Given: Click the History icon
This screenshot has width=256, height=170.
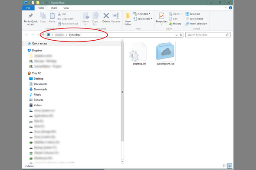Looking at the screenshot, I should 171,24.
